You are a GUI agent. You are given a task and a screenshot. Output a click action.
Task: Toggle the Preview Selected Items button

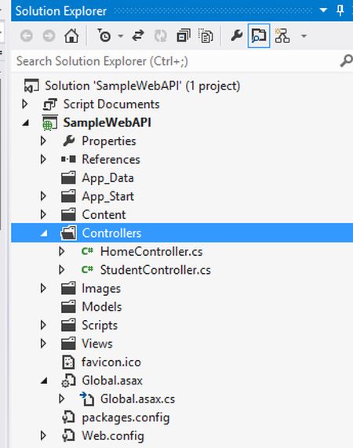[259, 36]
